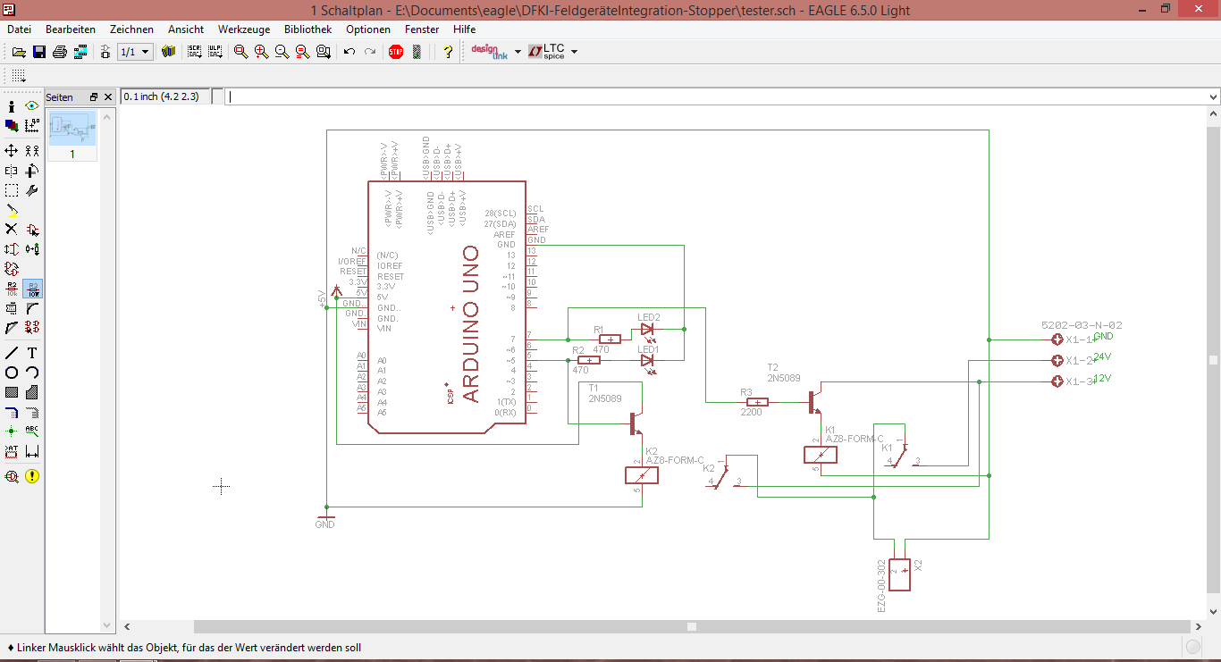
Task: Select the Mark origin tool
Action: click(32, 126)
